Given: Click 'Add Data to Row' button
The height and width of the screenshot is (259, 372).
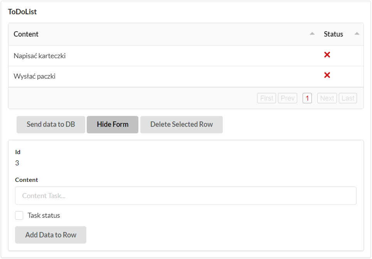Looking at the screenshot, I should point(50,235).
